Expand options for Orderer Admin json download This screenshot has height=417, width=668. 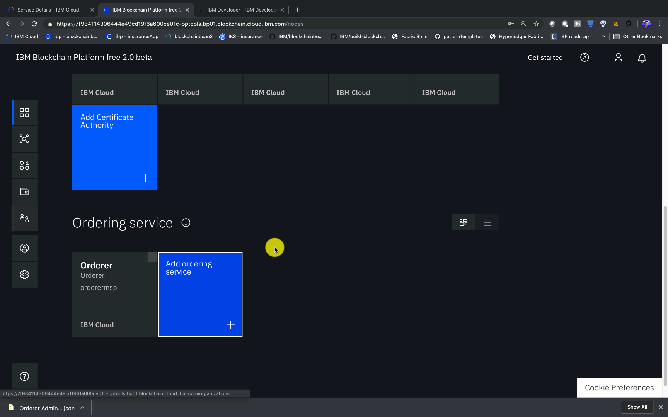82,408
